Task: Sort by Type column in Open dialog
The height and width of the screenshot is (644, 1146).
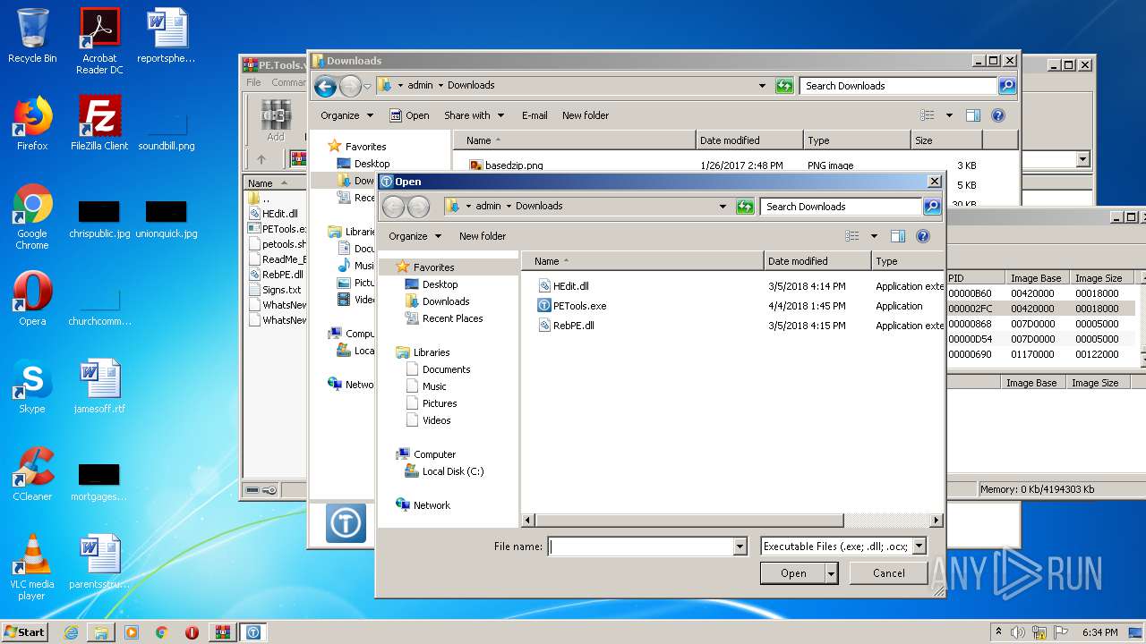Action: click(x=908, y=261)
